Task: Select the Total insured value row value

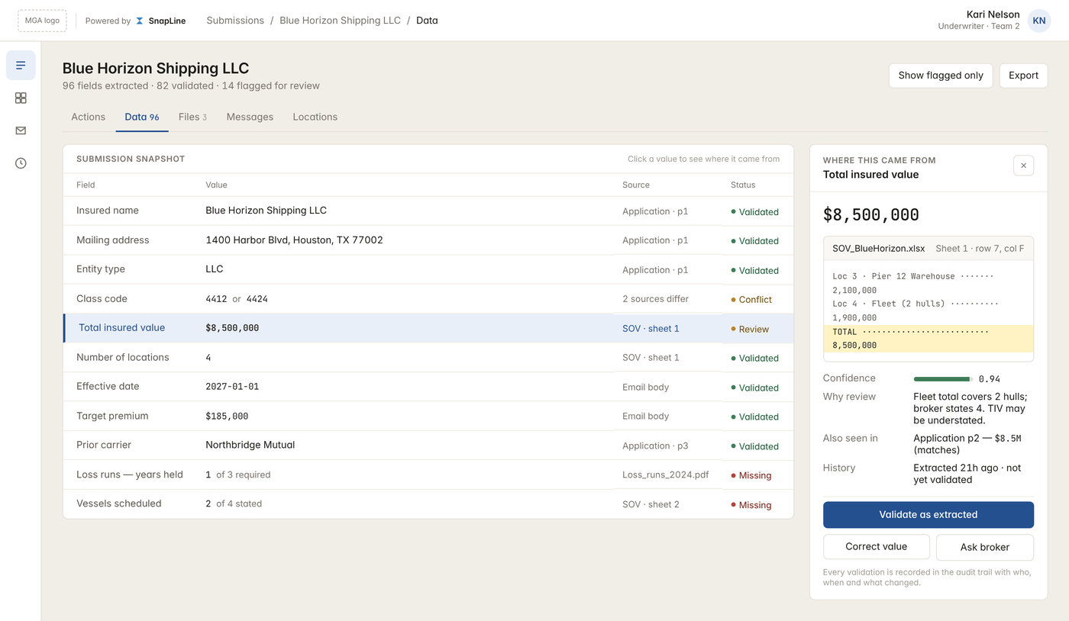Action: click(x=232, y=328)
